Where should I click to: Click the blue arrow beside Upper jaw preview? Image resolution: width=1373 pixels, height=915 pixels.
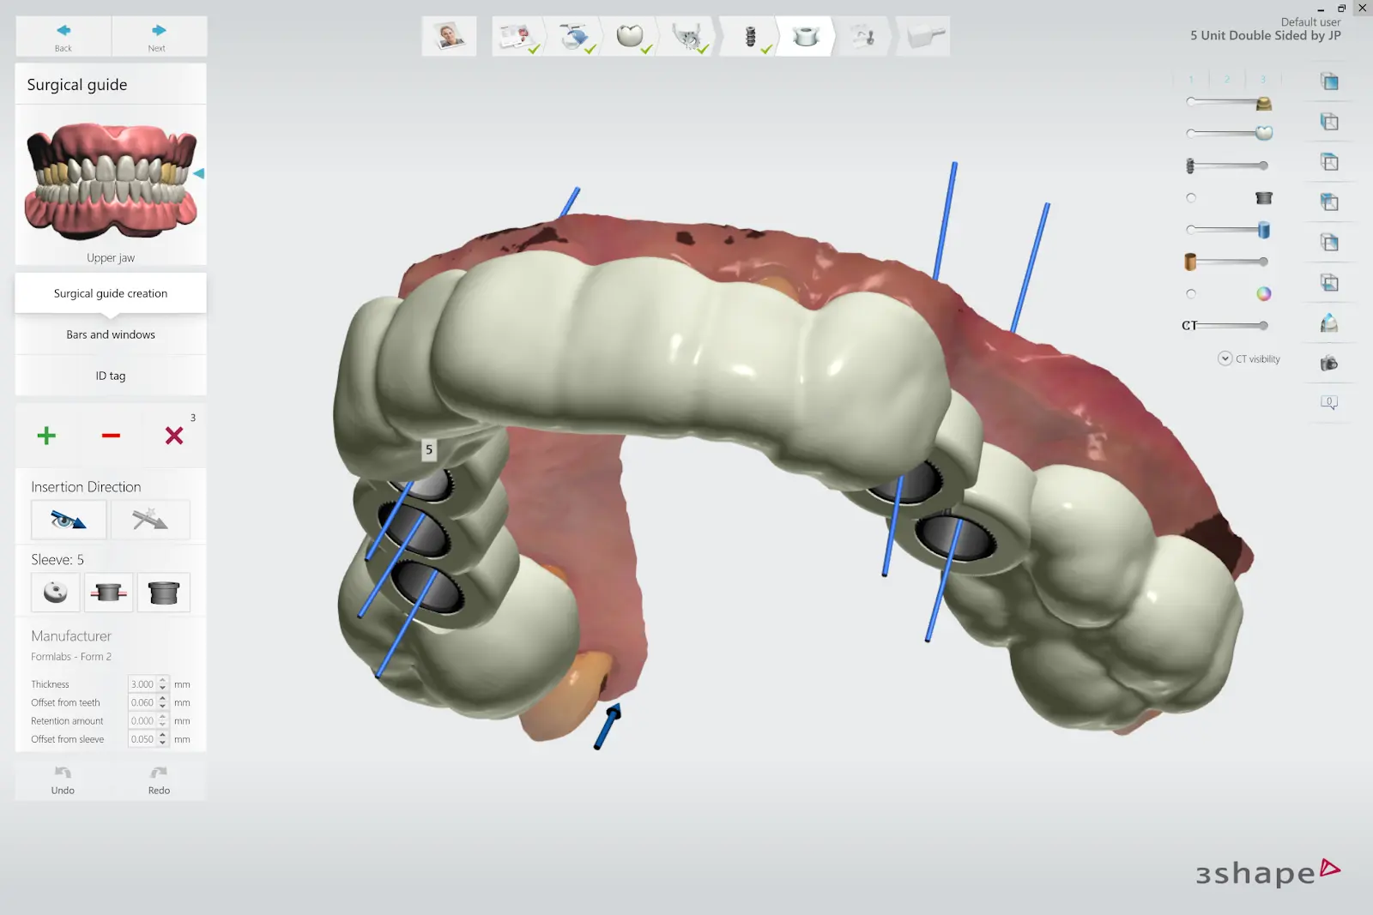click(x=199, y=173)
